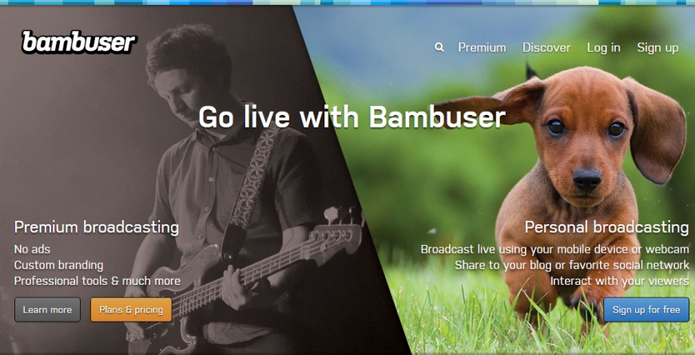
Task: Click Share to your blog text line
Action: [572, 265]
